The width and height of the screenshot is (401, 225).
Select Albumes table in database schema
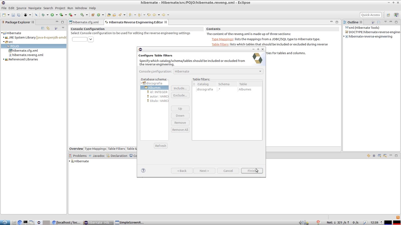[154, 88]
